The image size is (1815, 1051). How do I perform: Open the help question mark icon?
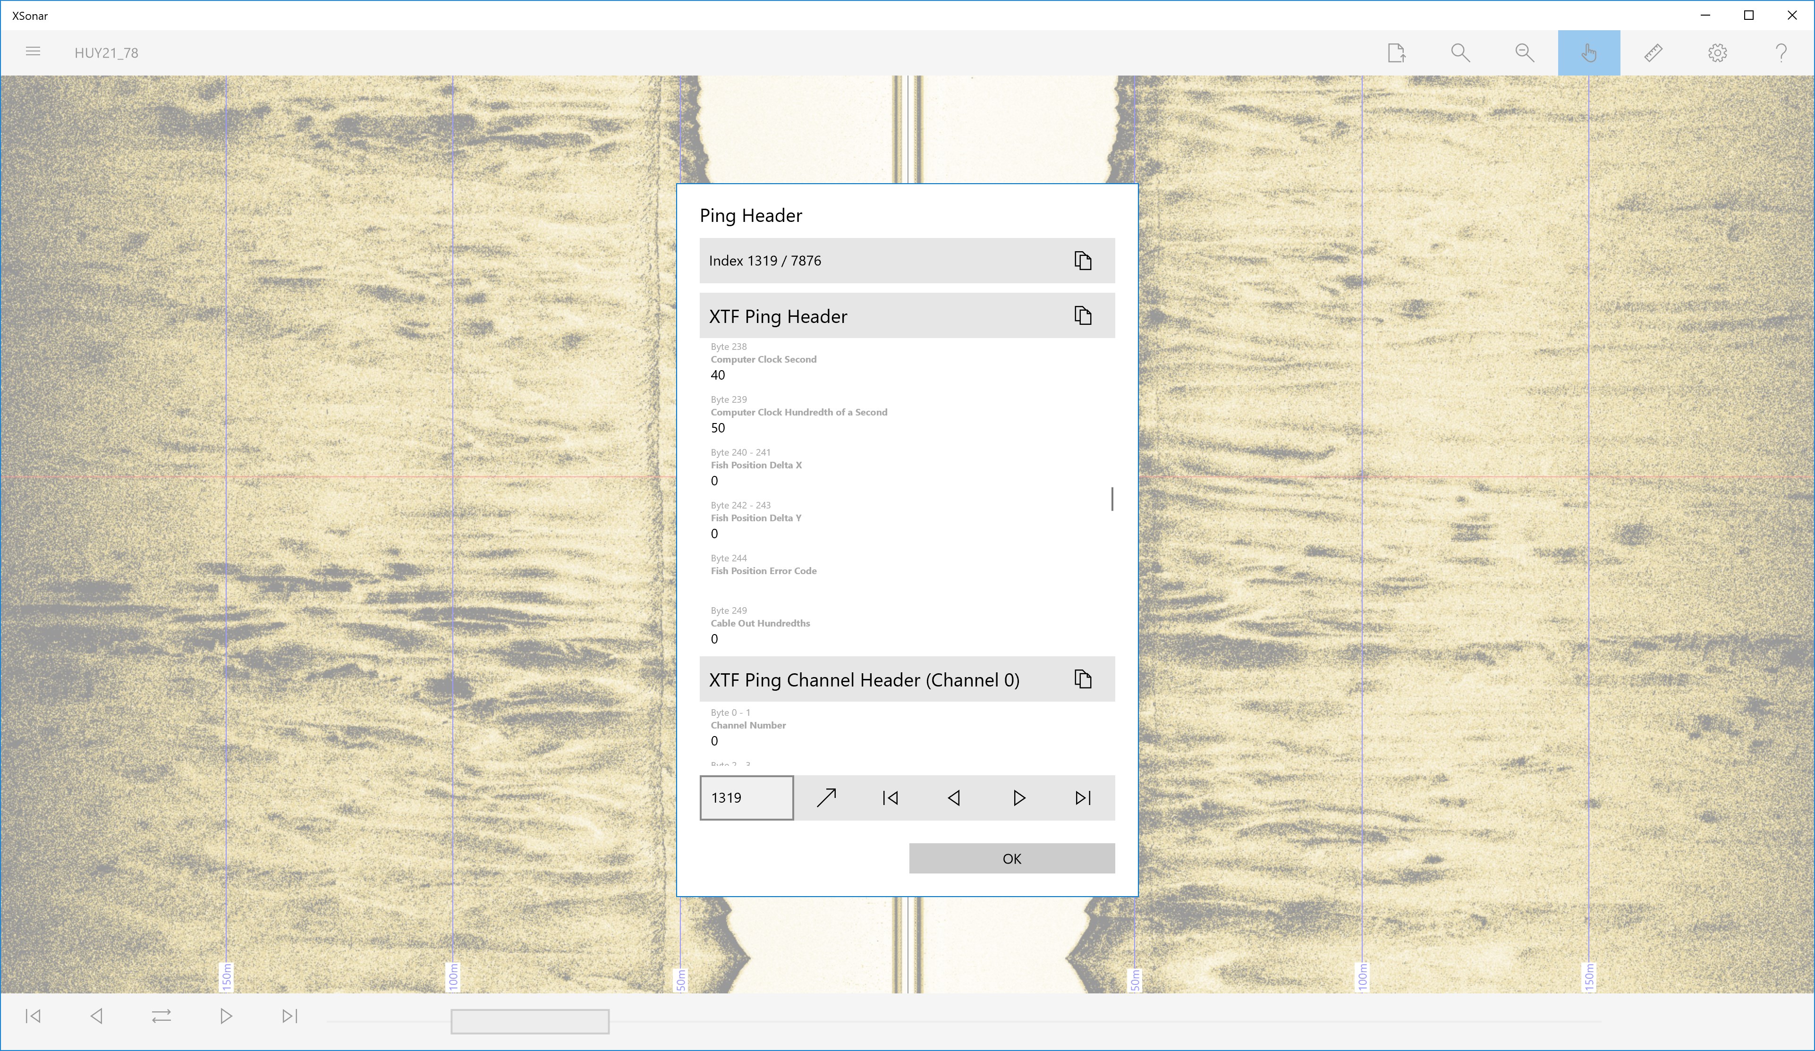(x=1781, y=52)
